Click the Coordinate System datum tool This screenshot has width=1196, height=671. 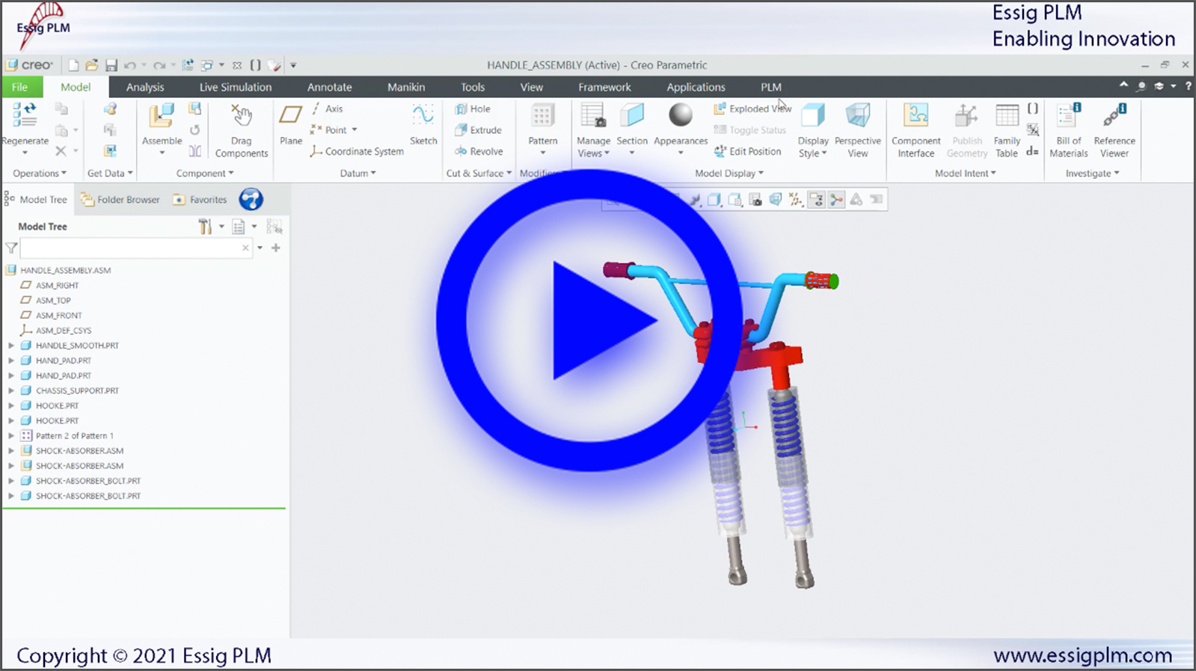357,151
